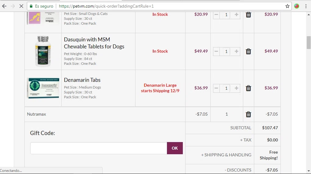Open the Denamarin Tabs product link
This screenshot has width=311, height=174.
82,80
